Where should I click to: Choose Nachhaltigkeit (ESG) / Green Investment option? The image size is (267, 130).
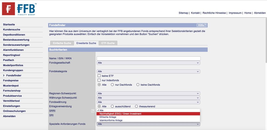[x=148, y=114]
